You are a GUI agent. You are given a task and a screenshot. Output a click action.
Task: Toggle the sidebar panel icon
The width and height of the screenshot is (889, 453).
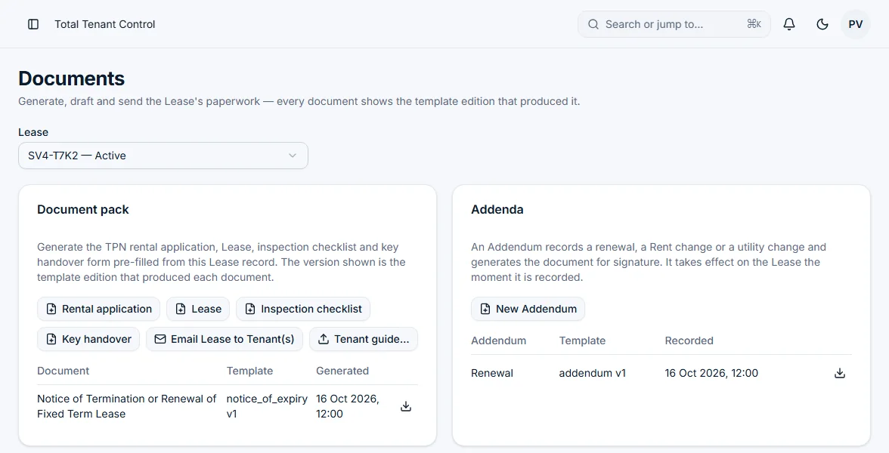[x=33, y=24]
